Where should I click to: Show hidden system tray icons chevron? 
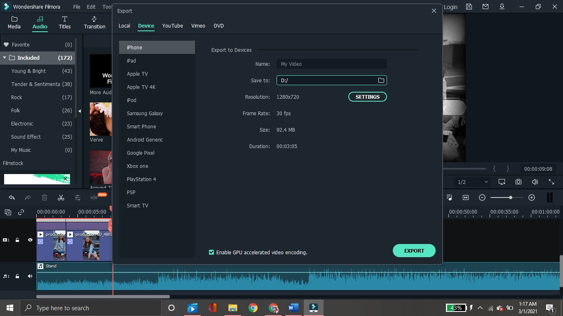(480, 308)
